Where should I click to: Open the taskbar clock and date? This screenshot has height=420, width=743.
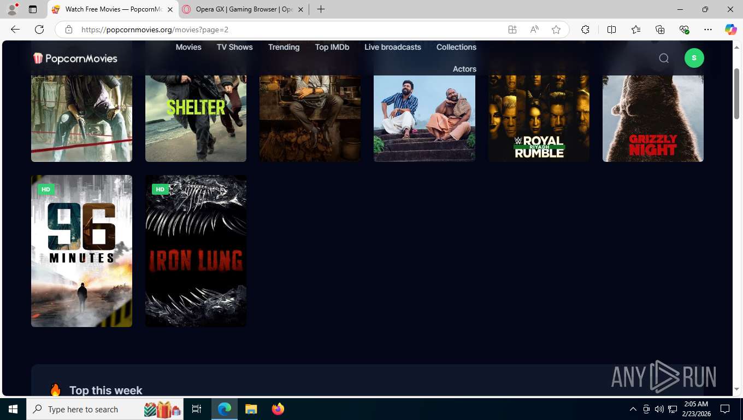[x=696, y=409]
